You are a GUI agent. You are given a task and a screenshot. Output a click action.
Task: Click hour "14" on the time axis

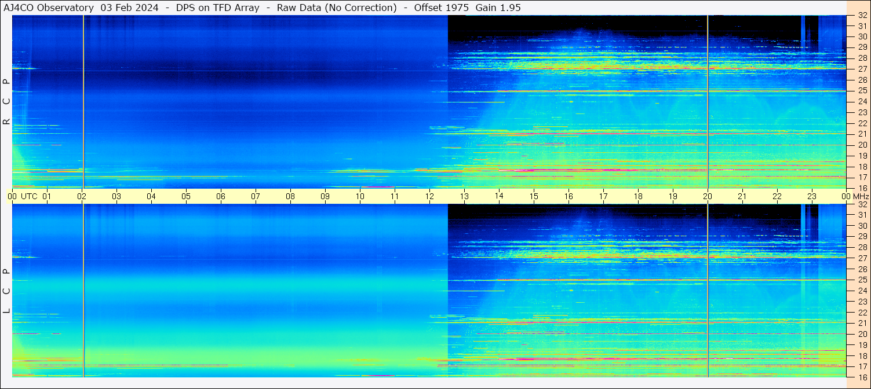click(x=499, y=196)
